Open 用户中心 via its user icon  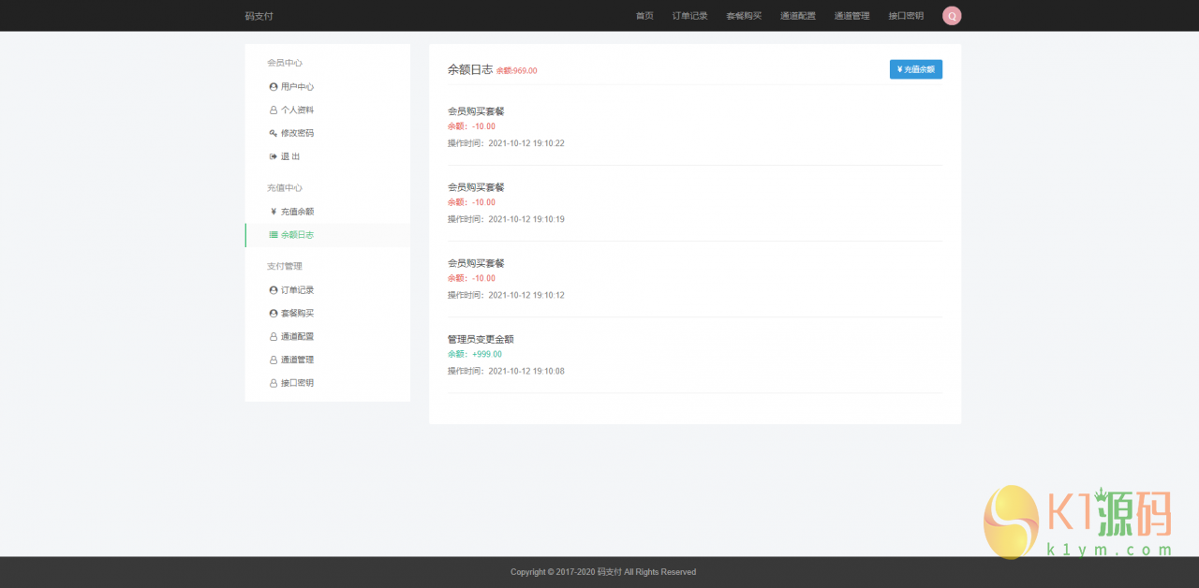tap(272, 86)
